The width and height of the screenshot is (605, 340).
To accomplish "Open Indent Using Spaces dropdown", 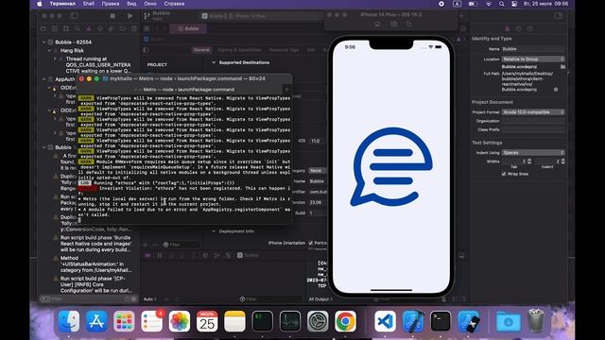I will tap(533, 153).
